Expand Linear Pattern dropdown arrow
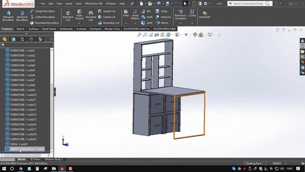This screenshot has height=172, width=305. [135, 23]
